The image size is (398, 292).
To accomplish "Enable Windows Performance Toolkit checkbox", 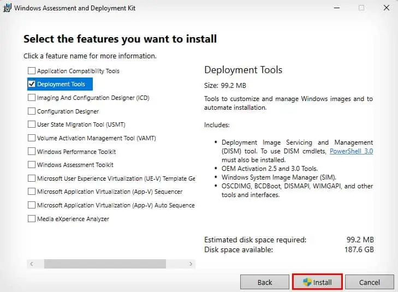I will click(32, 151).
